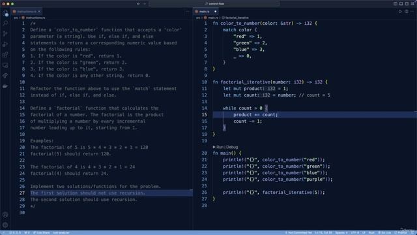Toggle primary sidebar layout icon

click(x=395, y=4)
